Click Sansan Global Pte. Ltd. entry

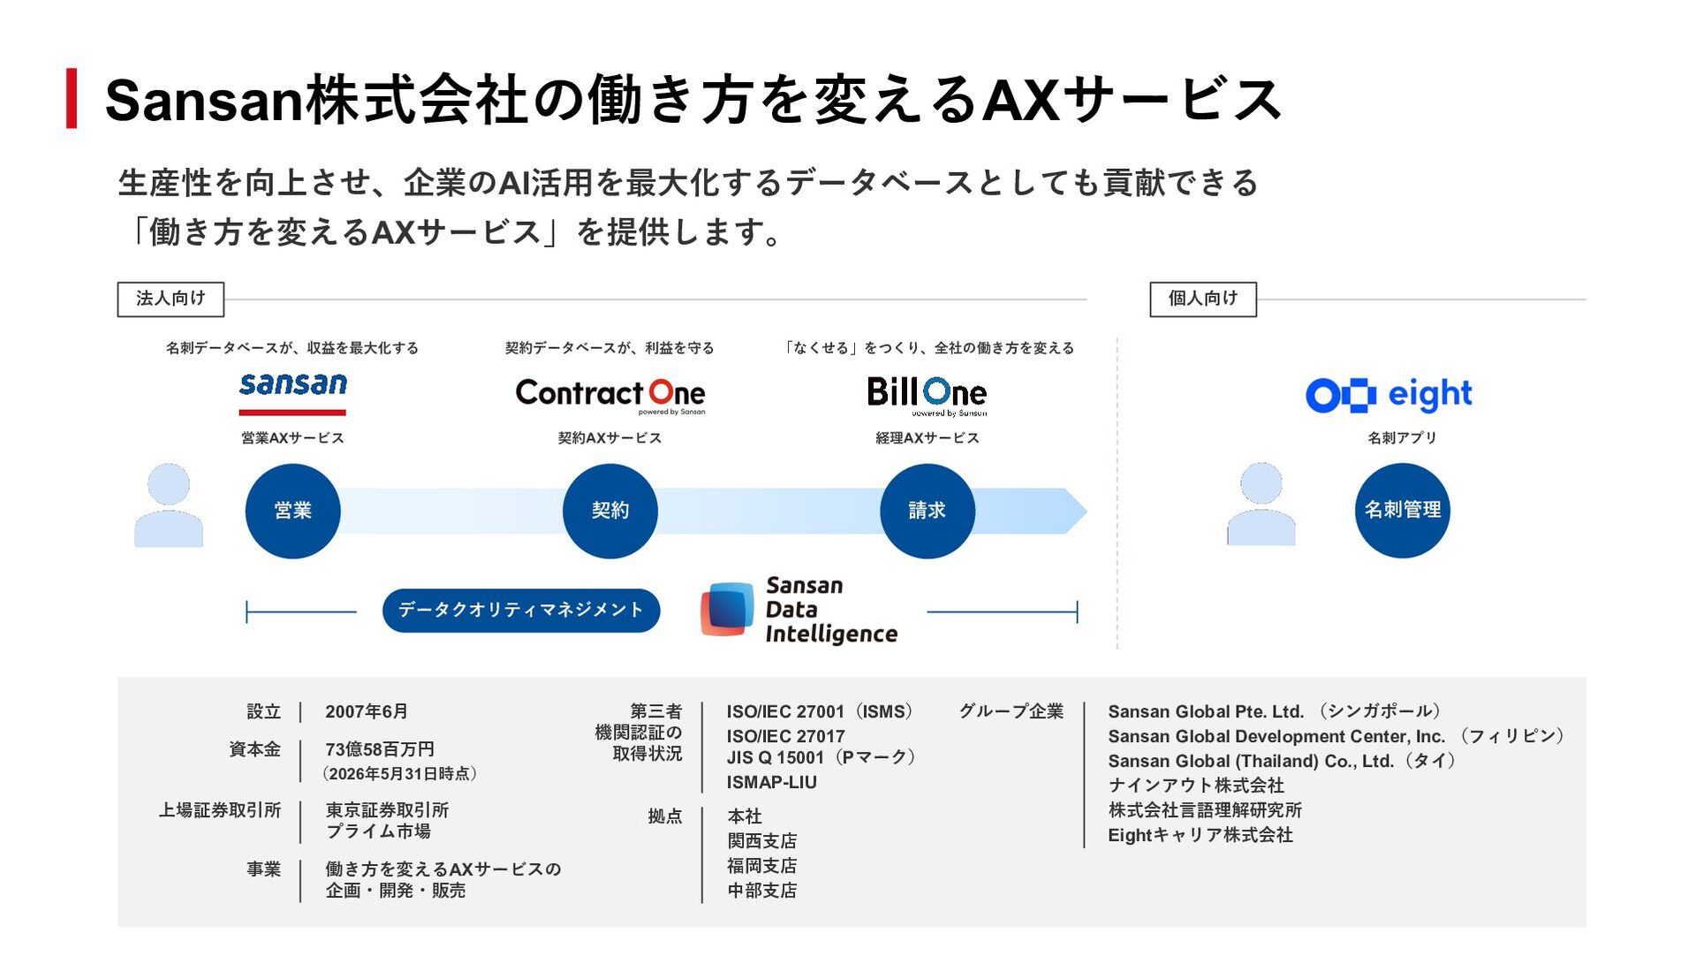(1277, 712)
